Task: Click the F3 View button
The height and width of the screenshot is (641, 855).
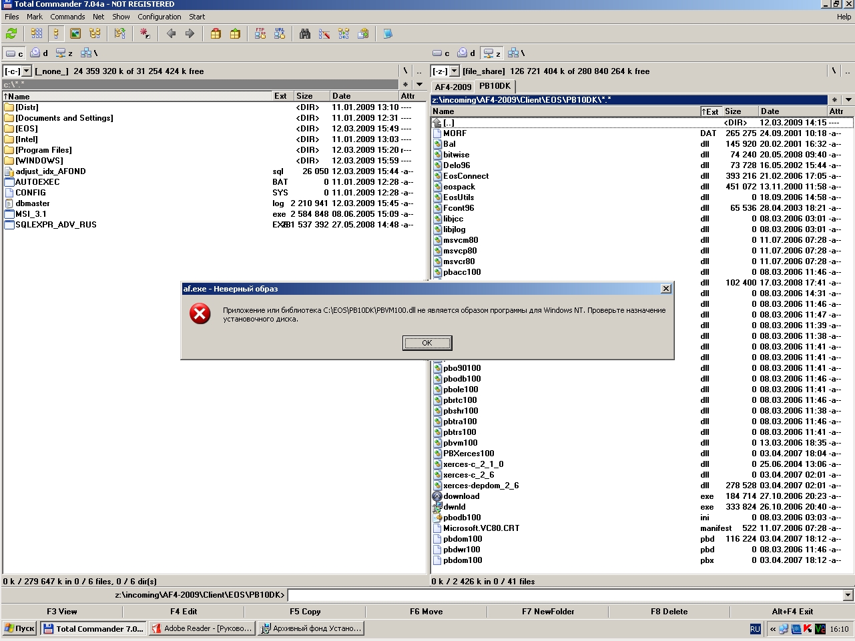Action: (x=62, y=611)
